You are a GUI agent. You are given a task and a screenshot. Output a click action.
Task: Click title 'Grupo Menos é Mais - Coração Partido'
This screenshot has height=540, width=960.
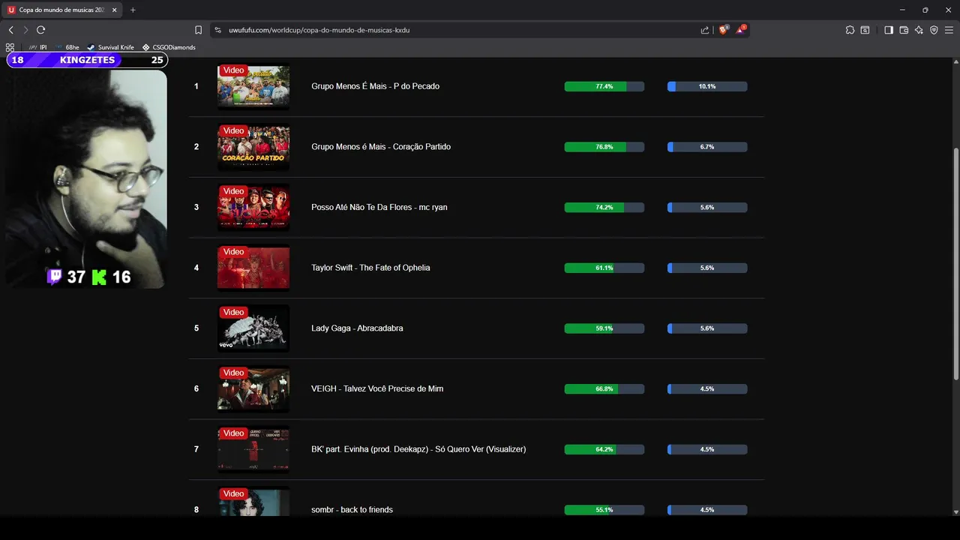tap(381, 147)
